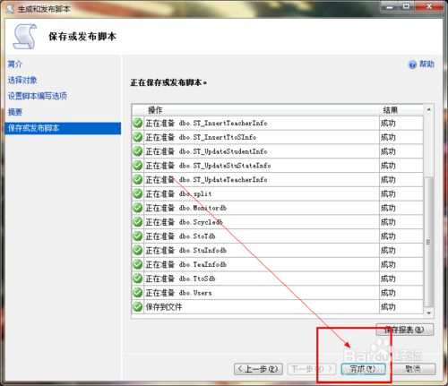Select the 保存或发布脚本 step
This screenshot has height=386, width=448.
click(63, 128)
